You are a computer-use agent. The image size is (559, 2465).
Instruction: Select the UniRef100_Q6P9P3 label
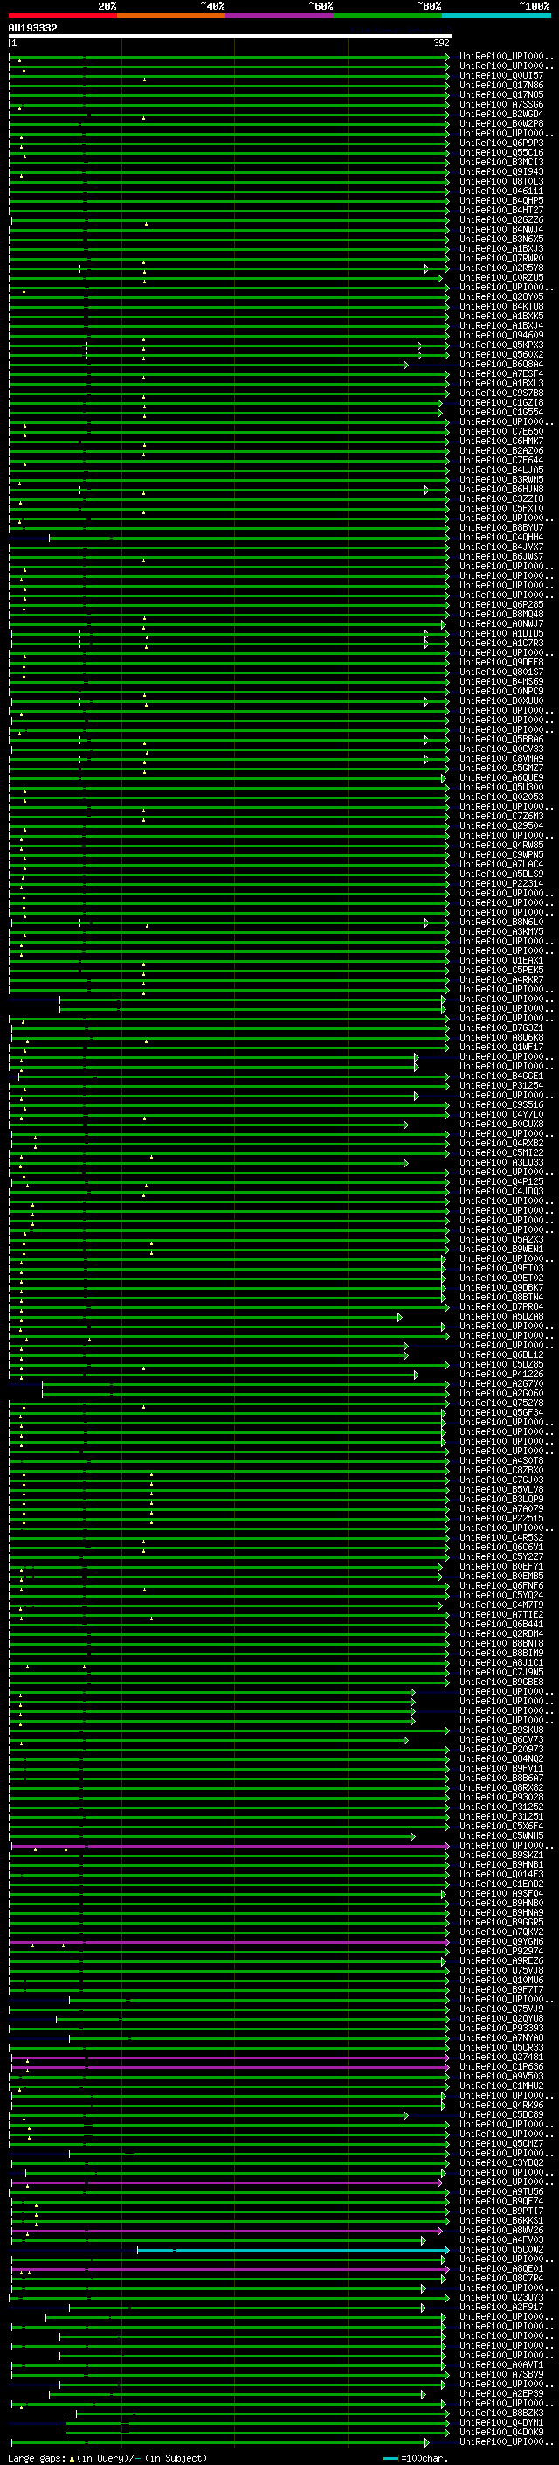(501, 143)
